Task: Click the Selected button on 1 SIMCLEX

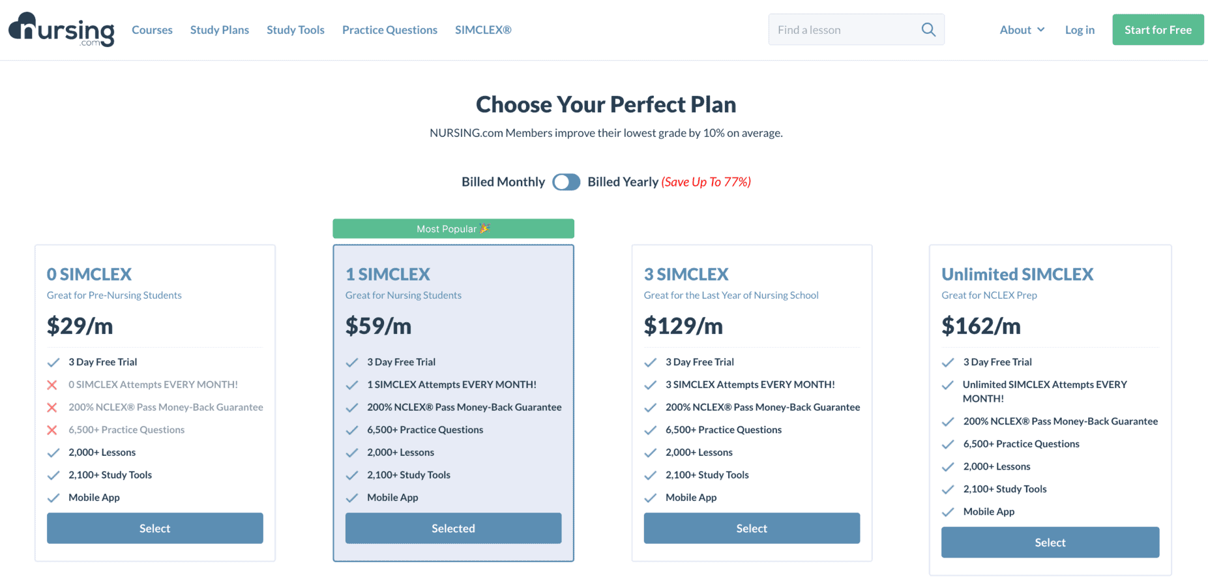Action: point(453,528)
